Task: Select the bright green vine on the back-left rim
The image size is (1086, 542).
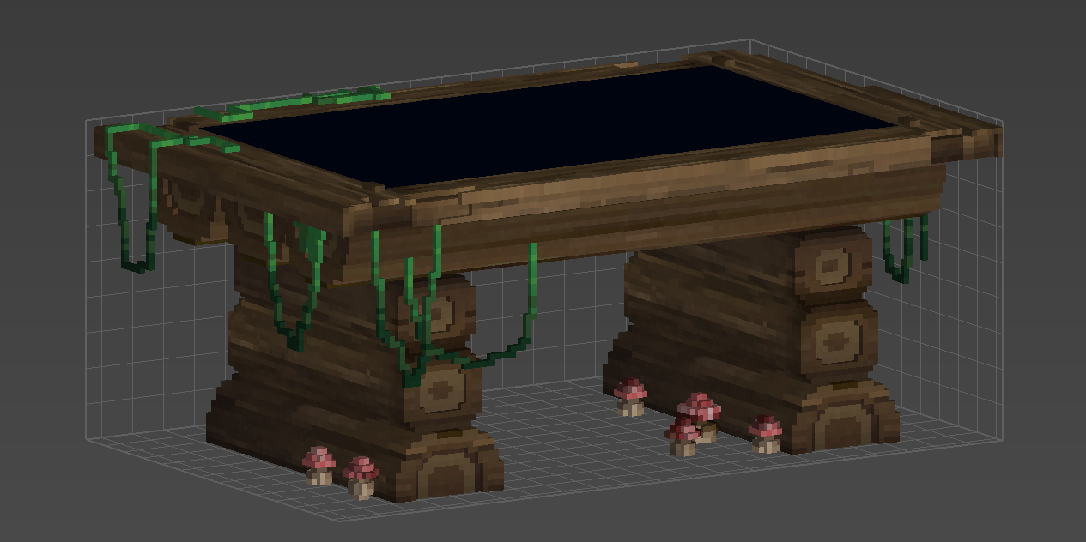Action: (300, 100)
